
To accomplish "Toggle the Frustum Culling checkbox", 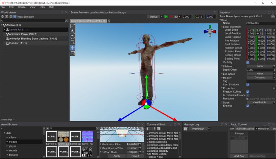I will pos(248,92).
